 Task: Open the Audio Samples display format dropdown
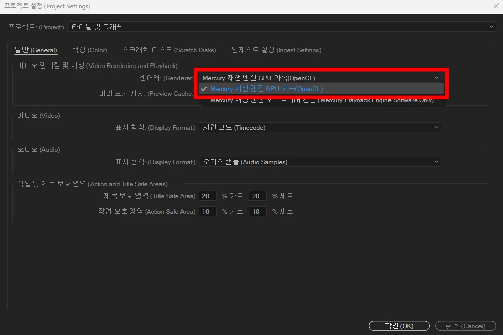click(x=320, y=162)
